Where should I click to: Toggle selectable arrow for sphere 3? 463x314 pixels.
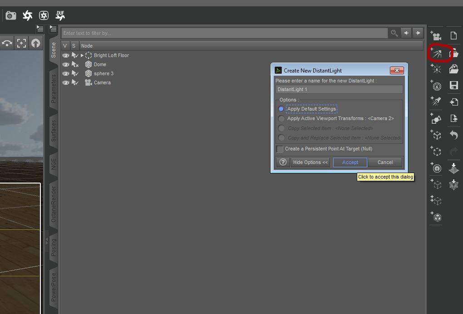(x=75, y=74)
